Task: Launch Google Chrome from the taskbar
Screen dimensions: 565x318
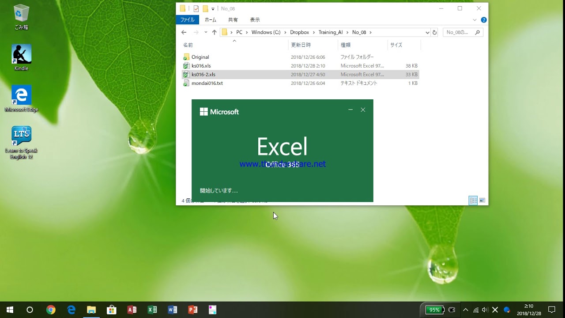Action: click(51, 310)
